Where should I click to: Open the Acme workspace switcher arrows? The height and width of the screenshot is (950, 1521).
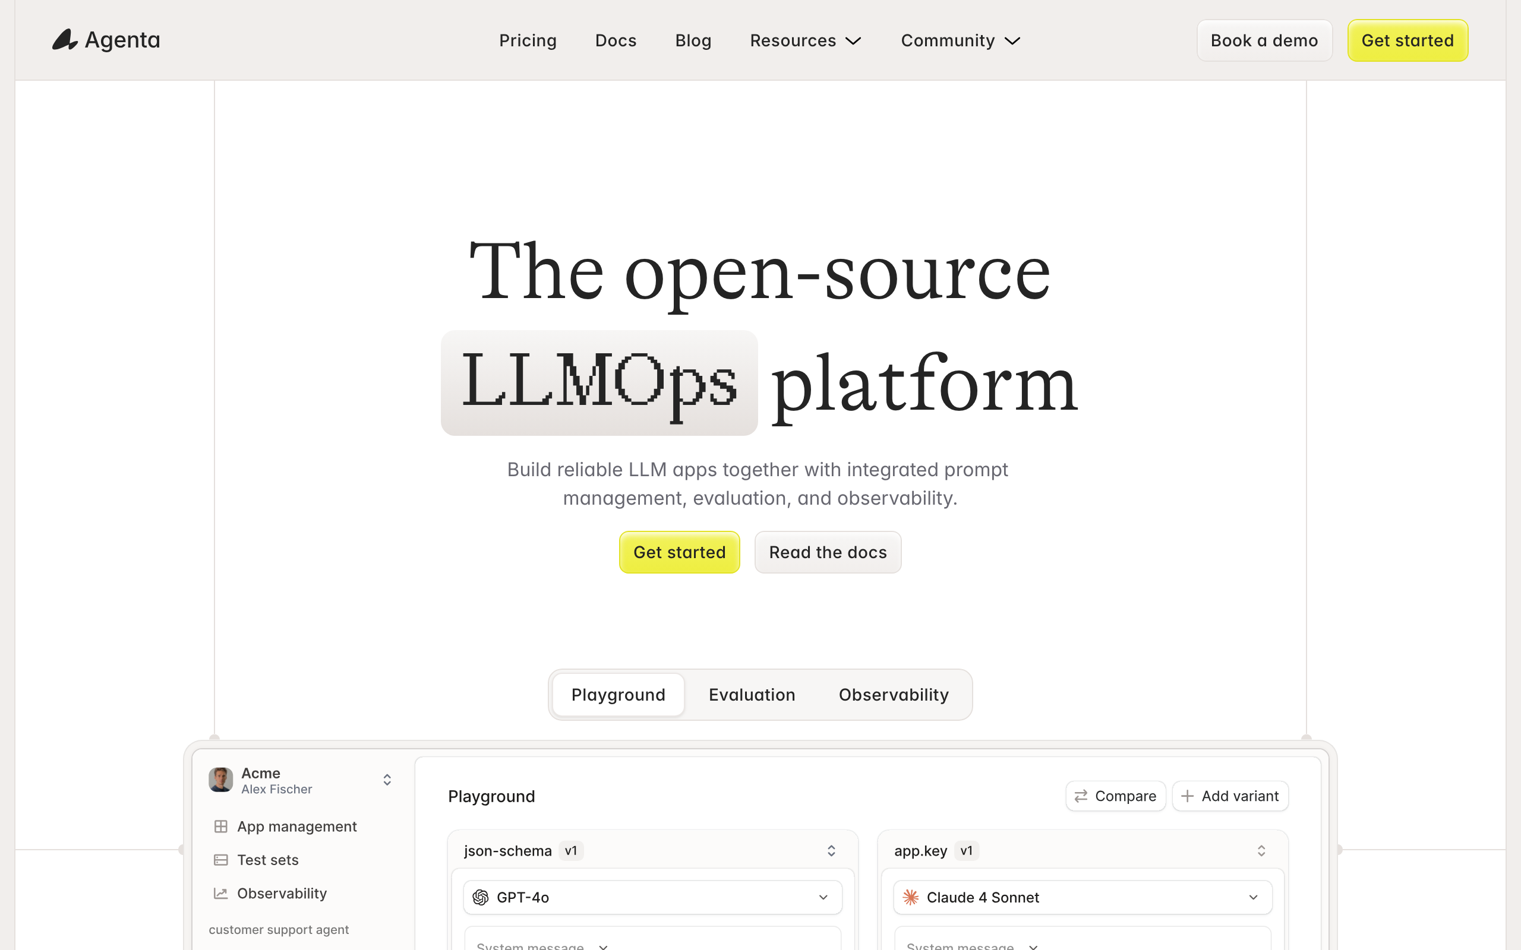387,780
